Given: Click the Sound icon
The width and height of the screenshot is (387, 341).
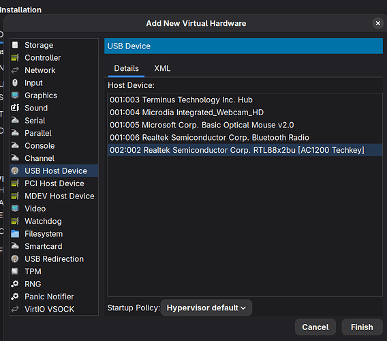Looking at the screenshot, I should coord(15,108).
